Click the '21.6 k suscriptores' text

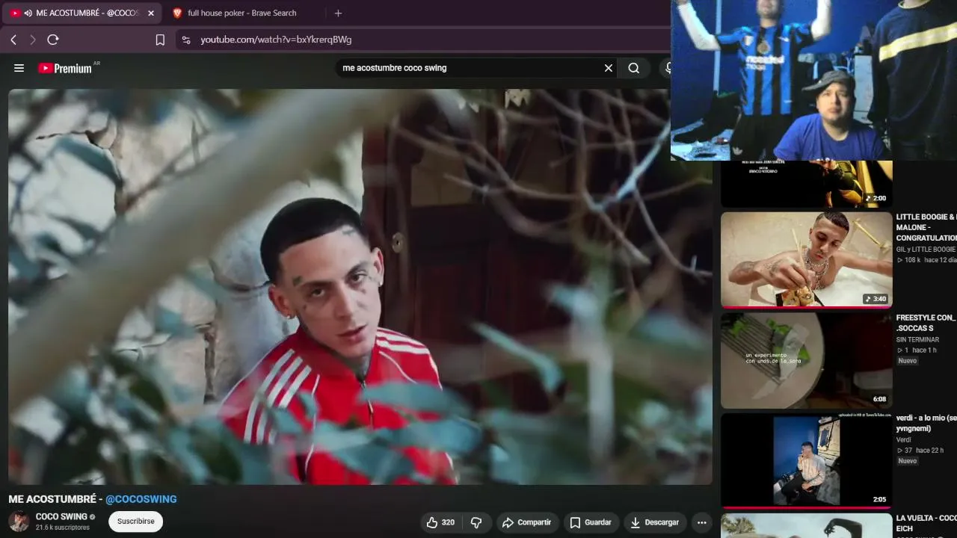click(x=63, y=528)
